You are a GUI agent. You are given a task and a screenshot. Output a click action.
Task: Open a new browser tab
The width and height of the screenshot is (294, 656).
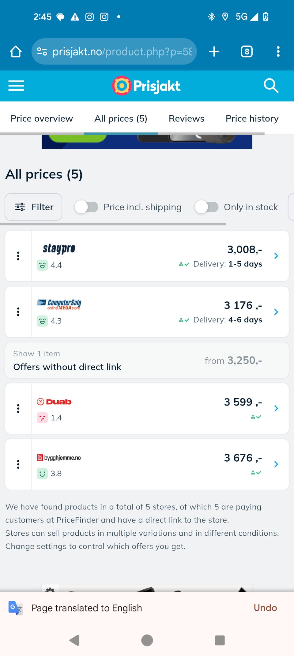click(214, 52)
